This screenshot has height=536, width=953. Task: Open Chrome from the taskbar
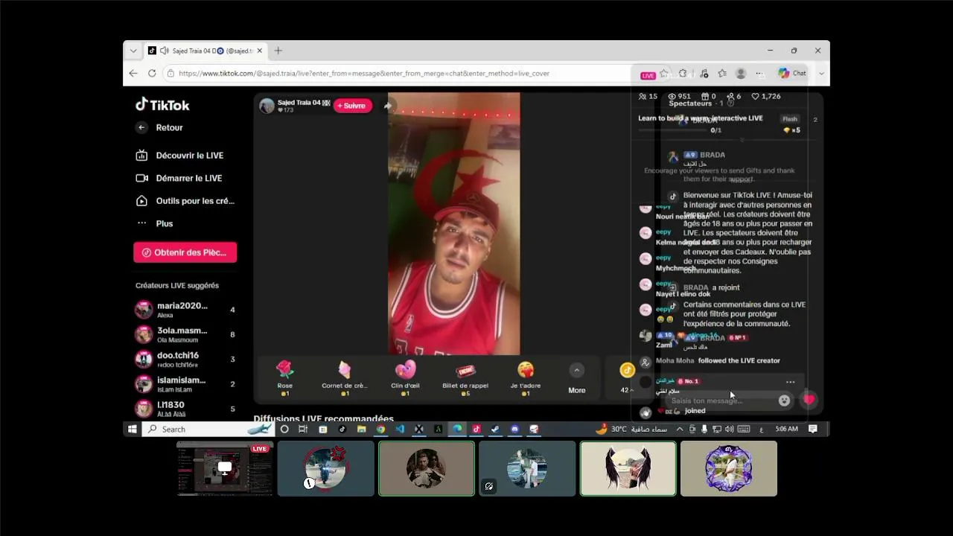pyautogui.click(x=380, y=429)
